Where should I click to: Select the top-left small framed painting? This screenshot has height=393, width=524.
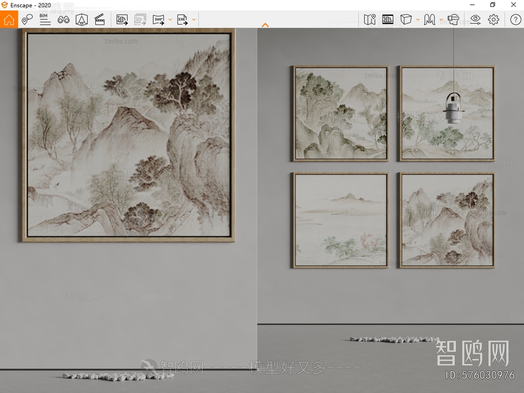click(341, 113)
